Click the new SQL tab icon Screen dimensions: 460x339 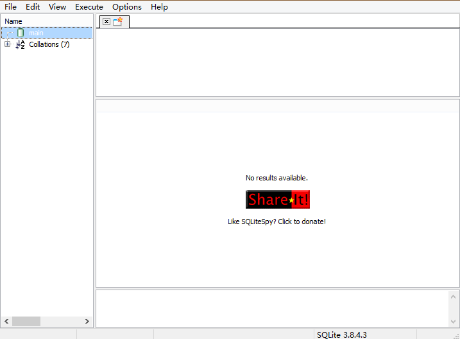[118, 22]
